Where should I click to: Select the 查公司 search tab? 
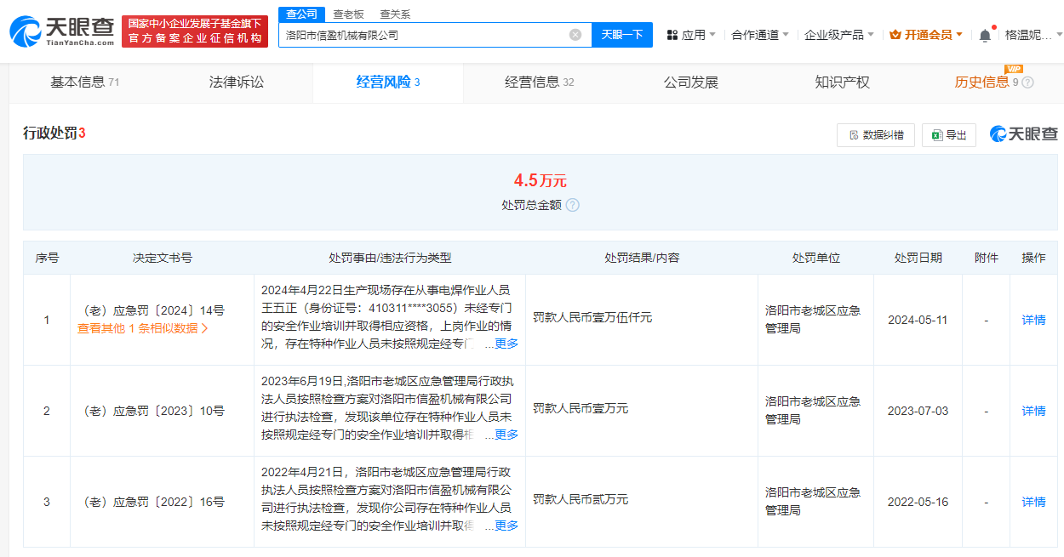tap(302, 14)
